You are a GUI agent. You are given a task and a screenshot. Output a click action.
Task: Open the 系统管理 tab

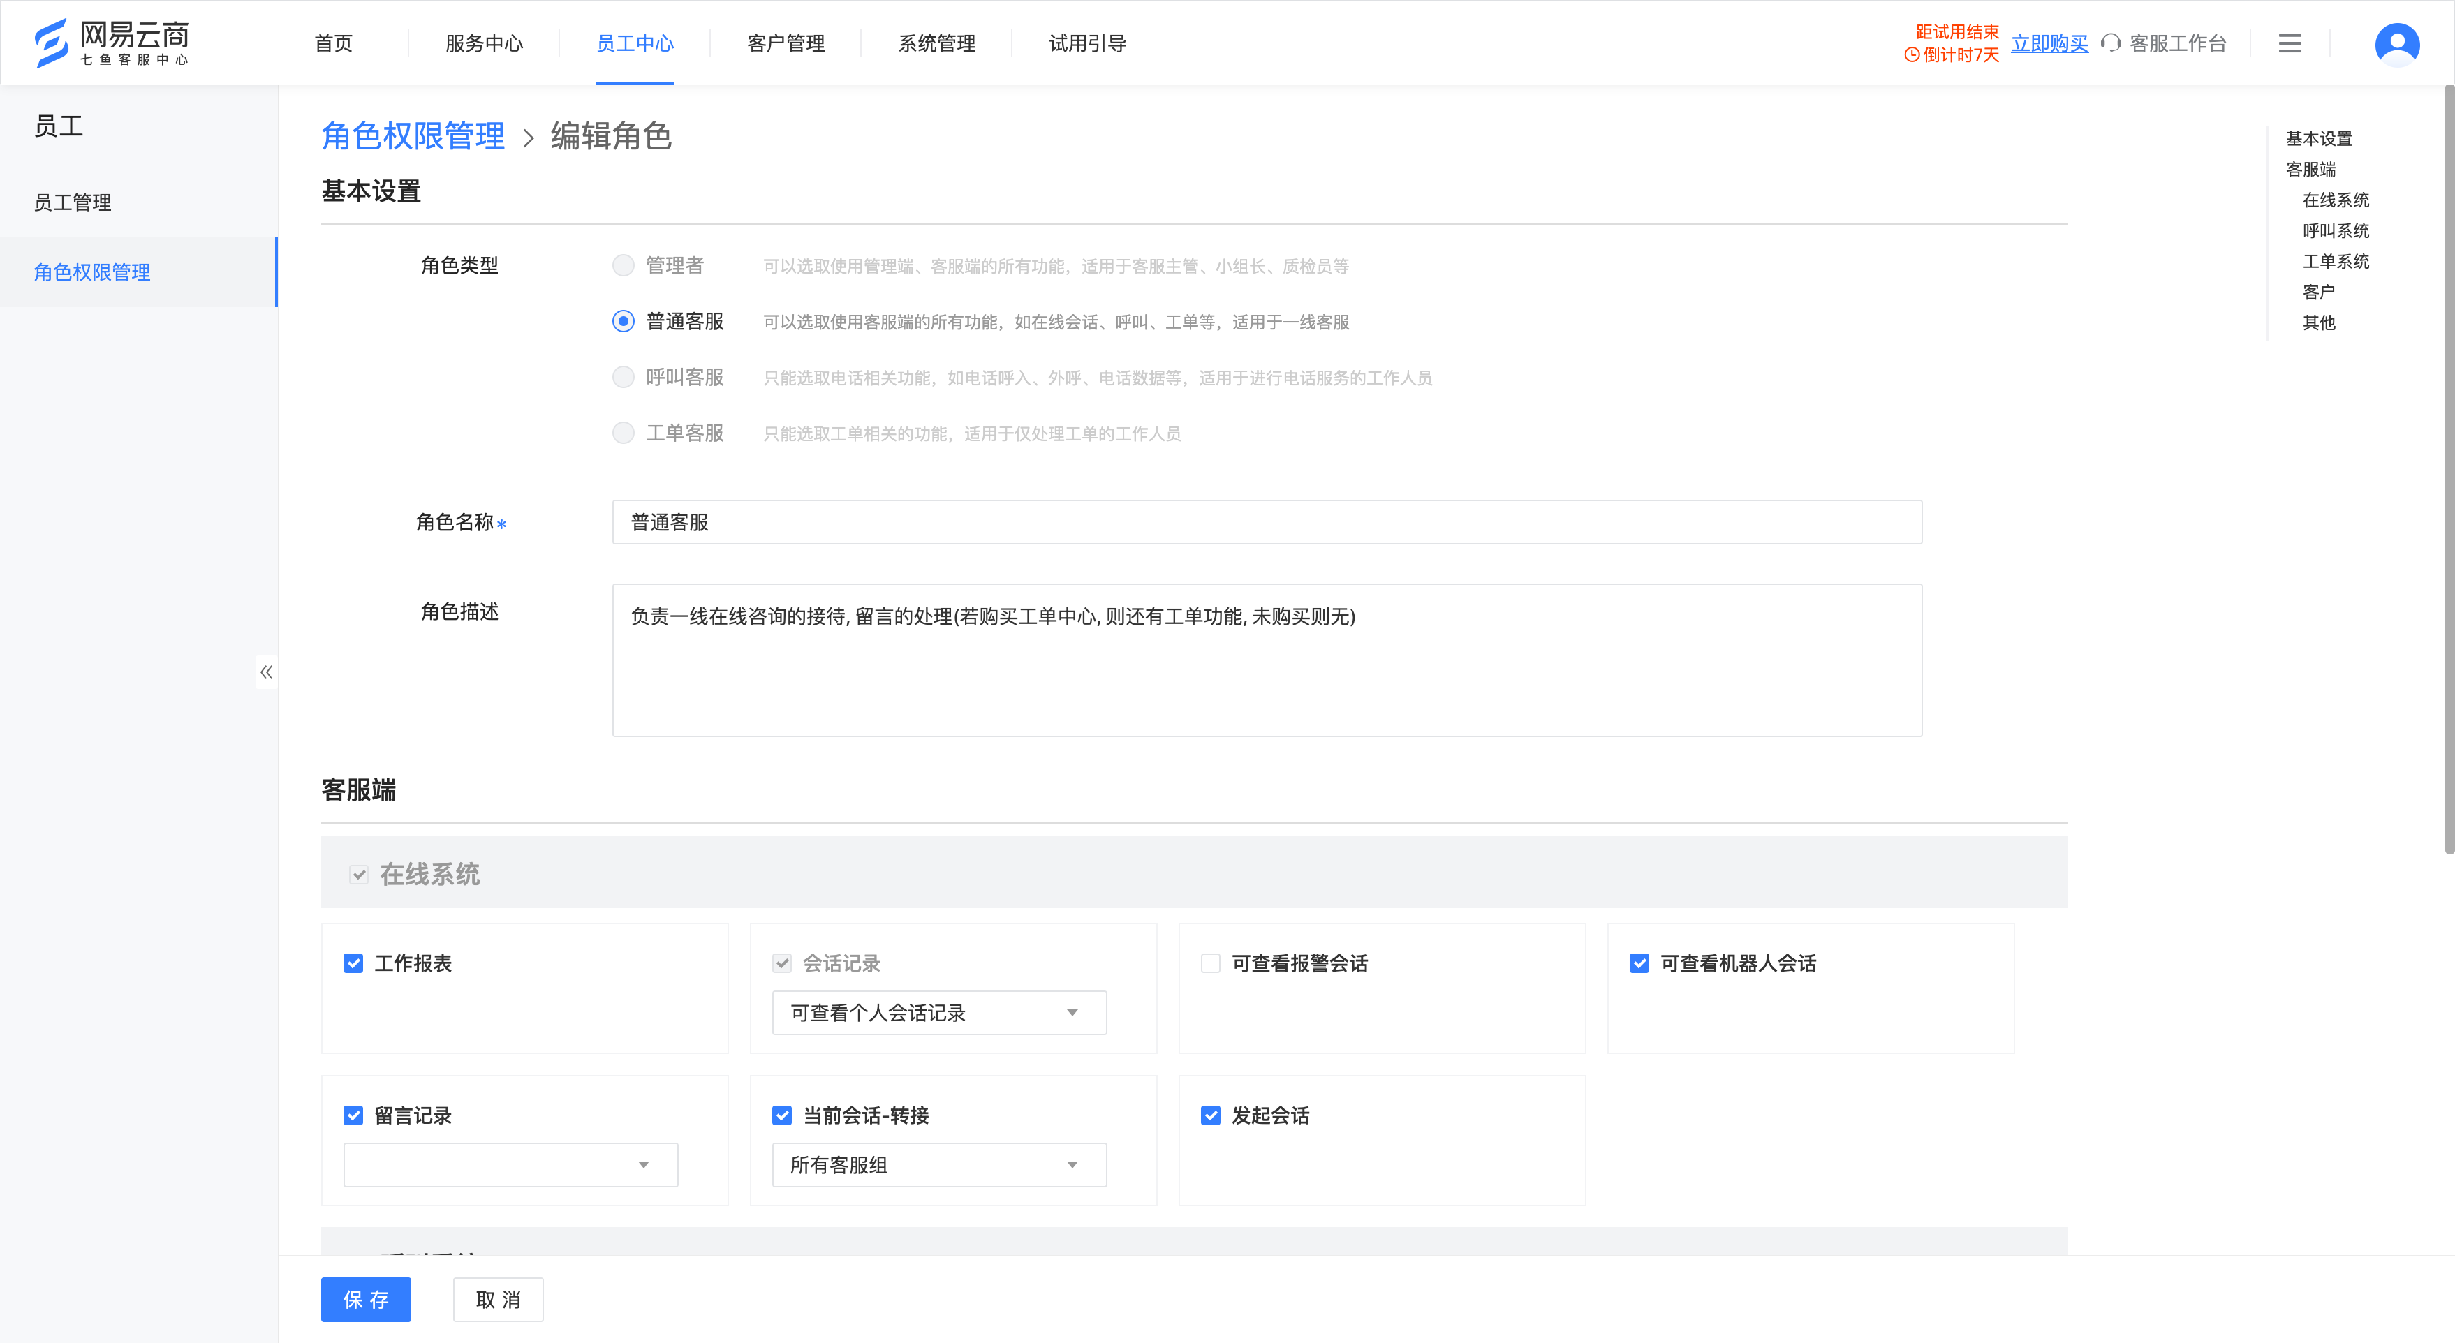[937, 44]
